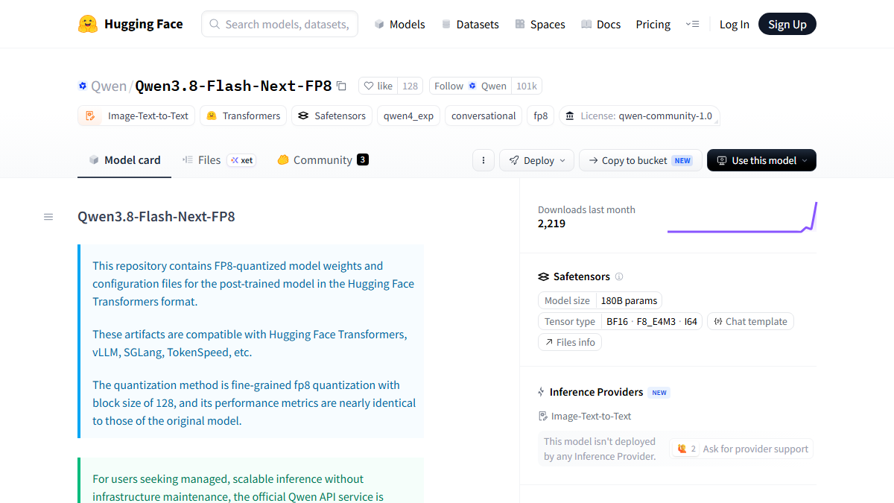Click the Image-Text-to-Text tag icon
894x503 pixels.
pyautogui.click(x=90, y=116)
